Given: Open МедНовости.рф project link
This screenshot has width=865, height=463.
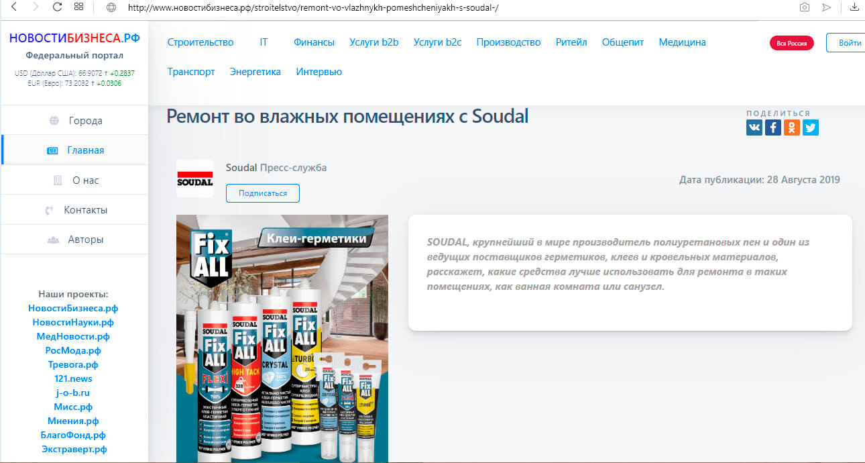Looking at the screenshot, I should (73, 336).
